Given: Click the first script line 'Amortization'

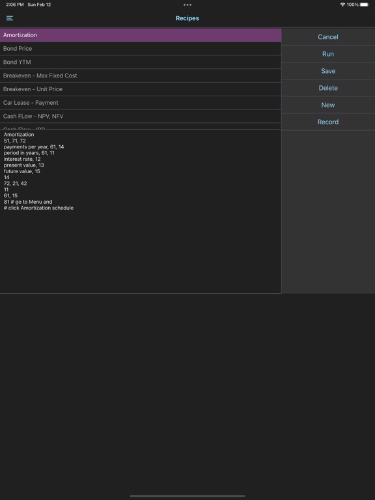Looking at the screenshot, I should pyautogui.click(x=19, y=135).
